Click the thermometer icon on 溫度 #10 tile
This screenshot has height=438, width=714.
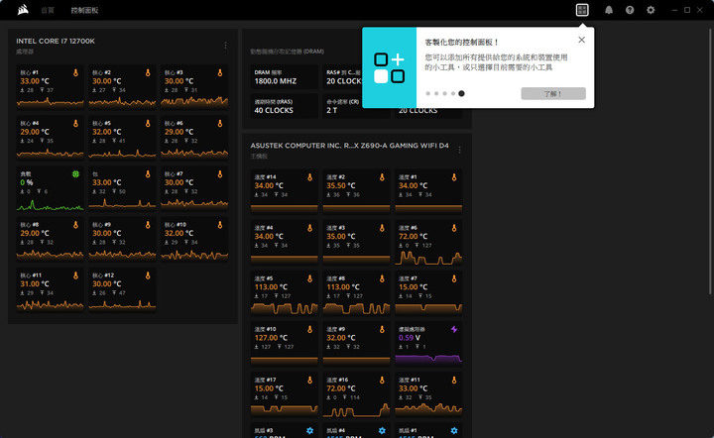click(x=309, y=329)
